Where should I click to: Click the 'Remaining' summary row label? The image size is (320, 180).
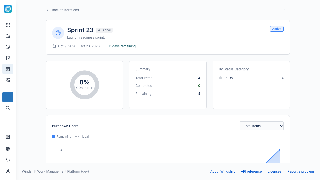143,94
